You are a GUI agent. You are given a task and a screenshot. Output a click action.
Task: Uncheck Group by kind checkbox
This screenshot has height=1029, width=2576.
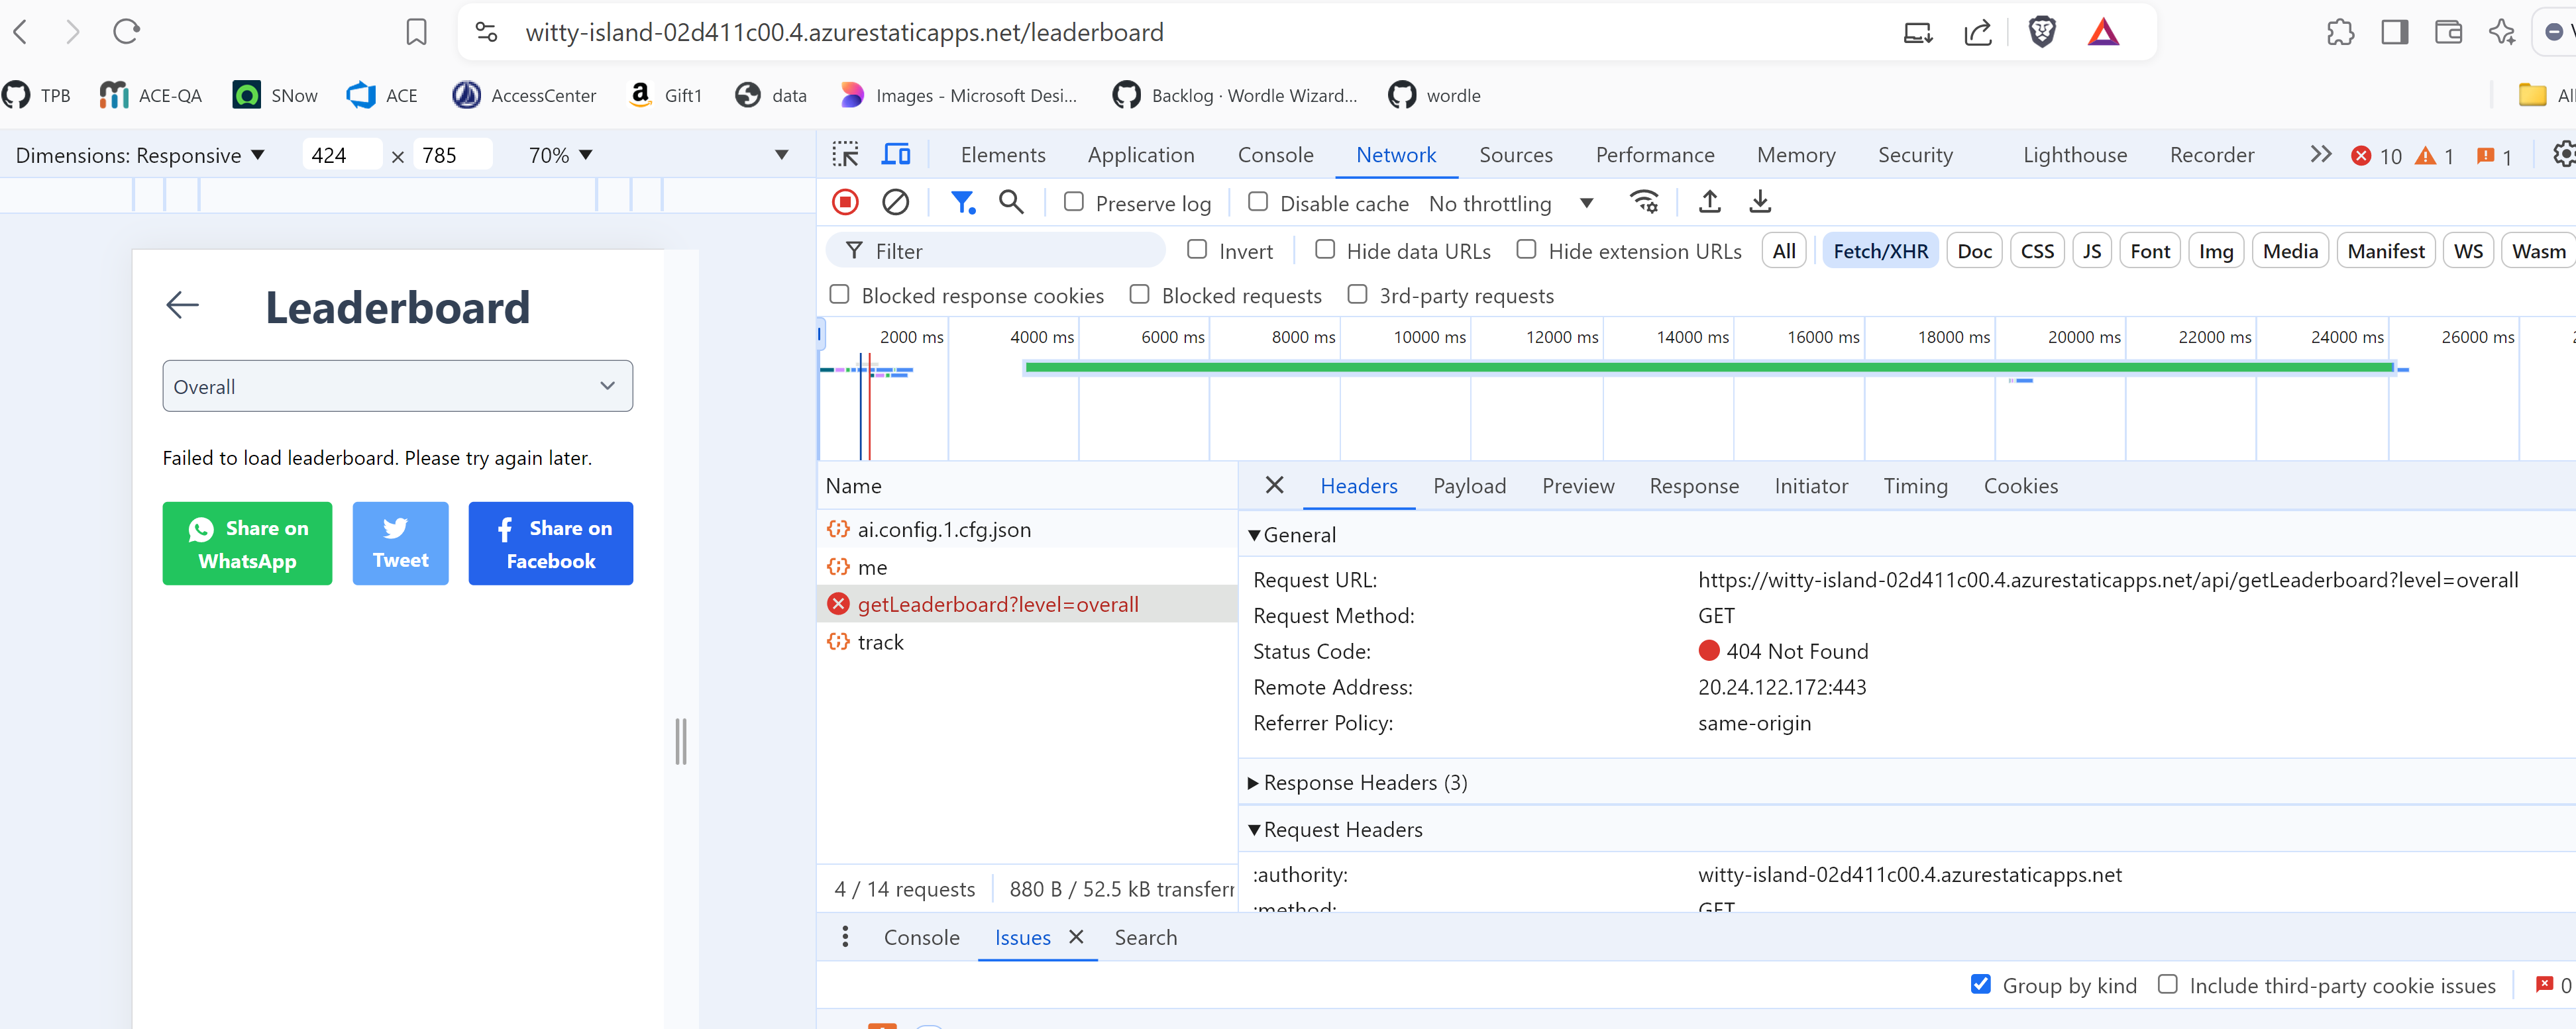pos(1980,984)
